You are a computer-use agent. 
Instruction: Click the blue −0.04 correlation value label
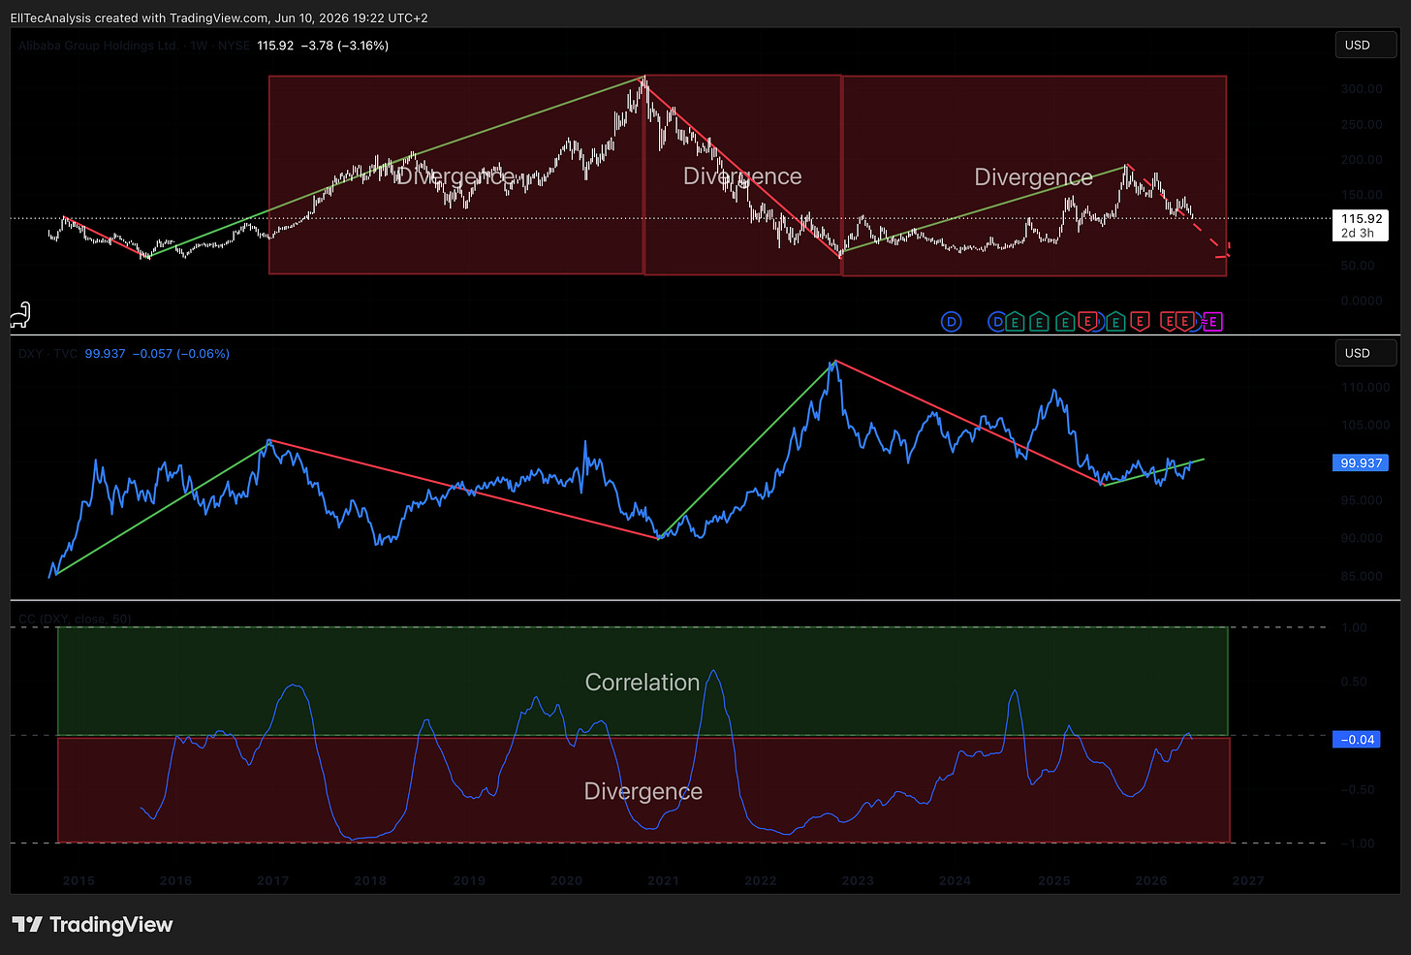click(x=1357, y=740)
